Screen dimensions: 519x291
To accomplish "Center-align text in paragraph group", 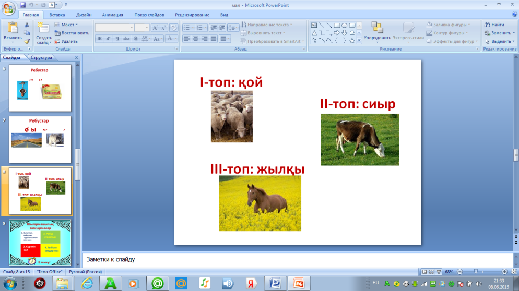I will point(196,39).
